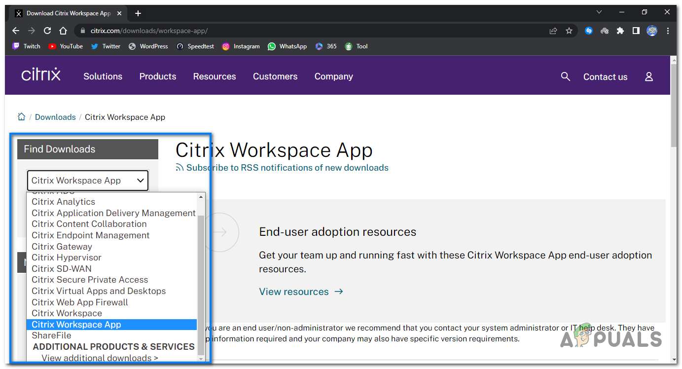
Task: Open the Contact us page
Action: (605, 76)
